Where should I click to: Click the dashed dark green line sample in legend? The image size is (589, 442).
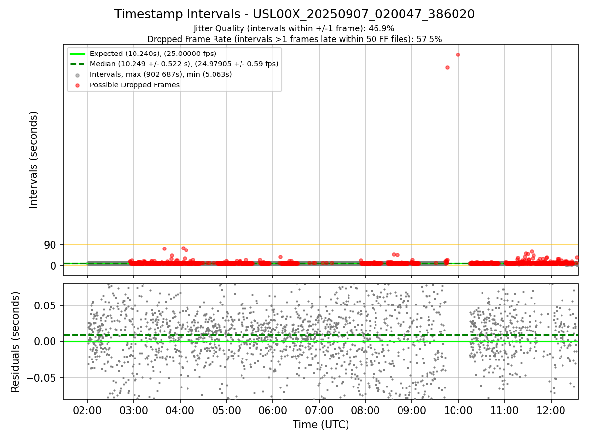click(78, 64)
